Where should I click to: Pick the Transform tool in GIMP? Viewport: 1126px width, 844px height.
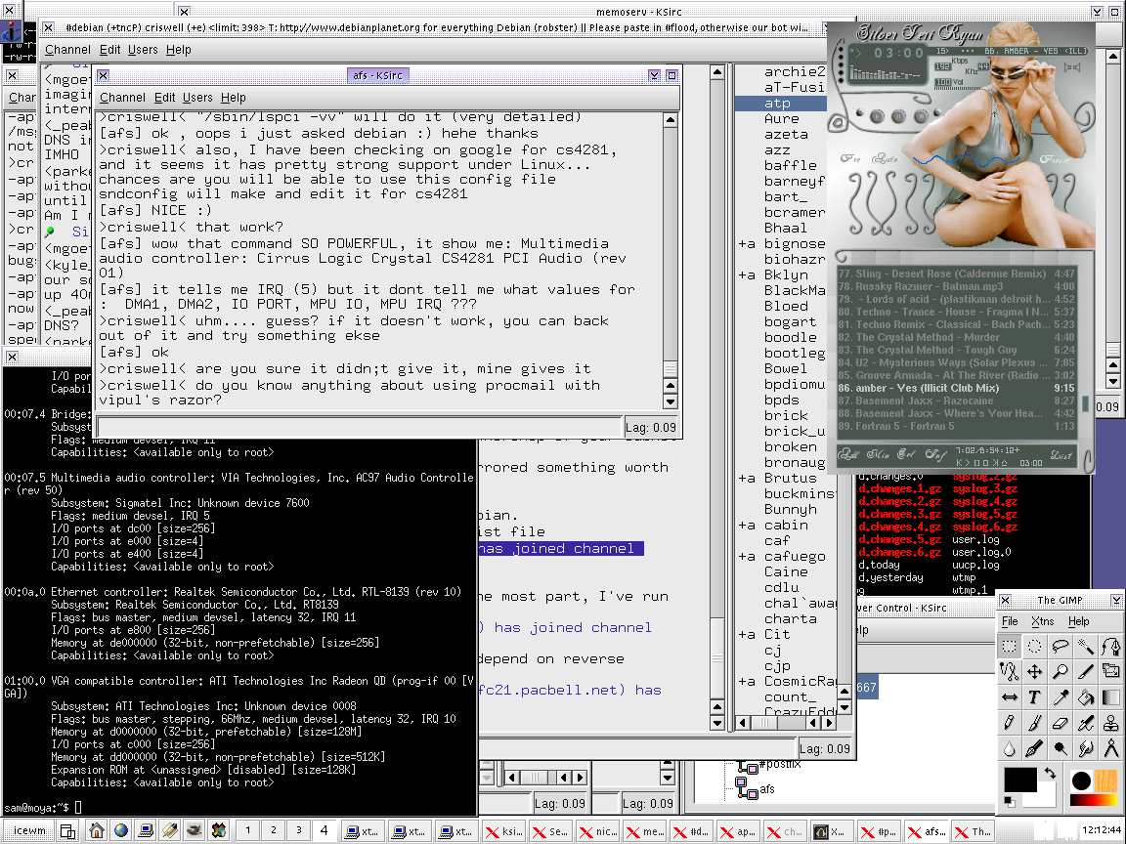pyautogui.click(x=1111, y=672)
